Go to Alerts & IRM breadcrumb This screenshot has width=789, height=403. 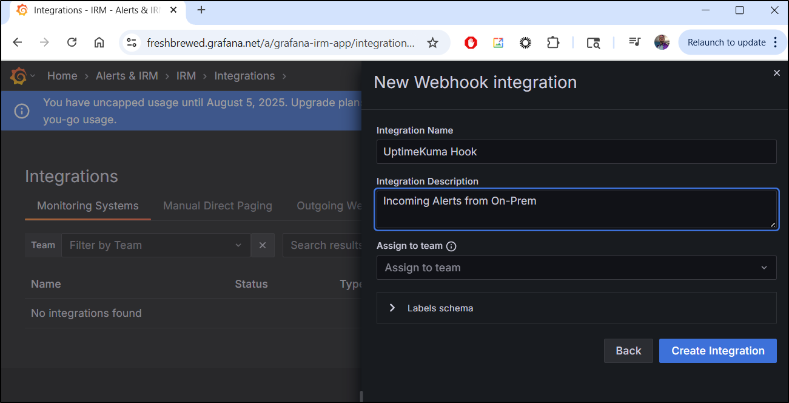[x=127, y=76]
